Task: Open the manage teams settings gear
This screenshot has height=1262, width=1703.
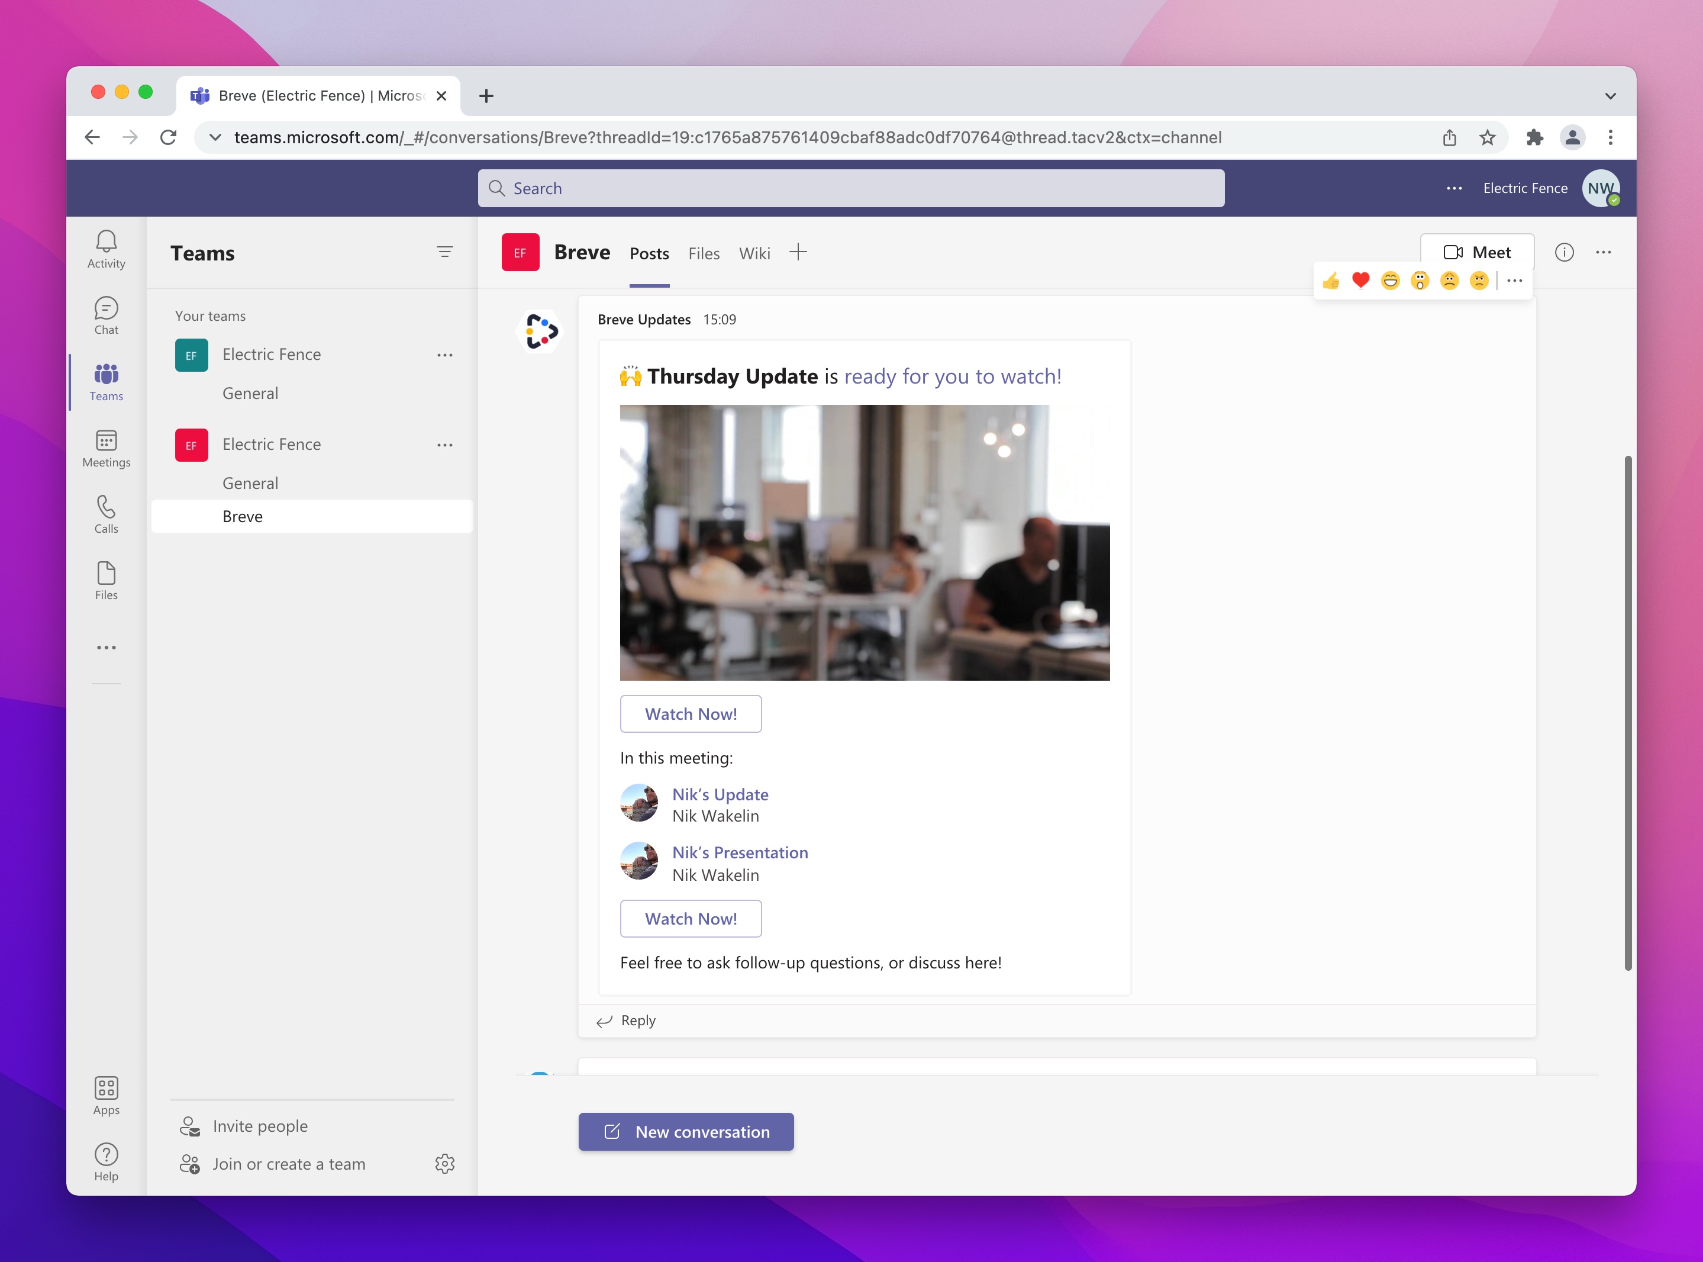Action: coord(444,1164)
